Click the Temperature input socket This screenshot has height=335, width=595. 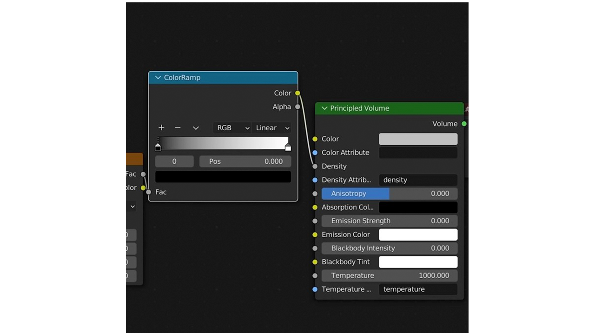(x=315, y=275)
